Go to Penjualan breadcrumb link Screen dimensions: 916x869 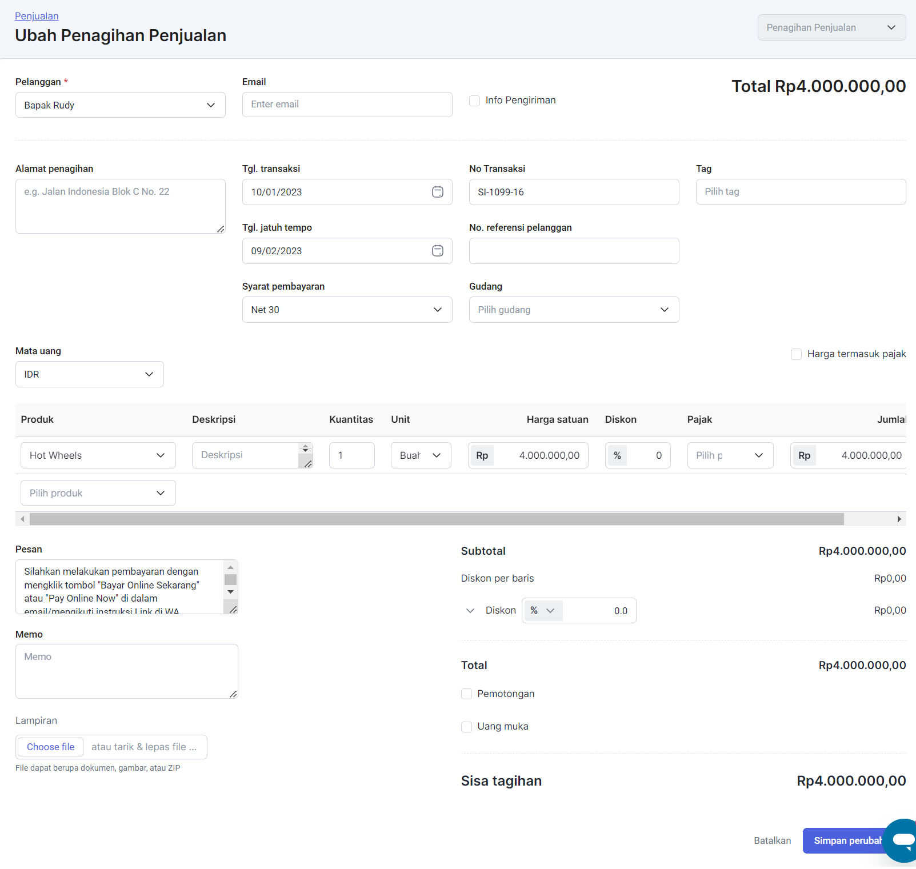tap(37, 16)
